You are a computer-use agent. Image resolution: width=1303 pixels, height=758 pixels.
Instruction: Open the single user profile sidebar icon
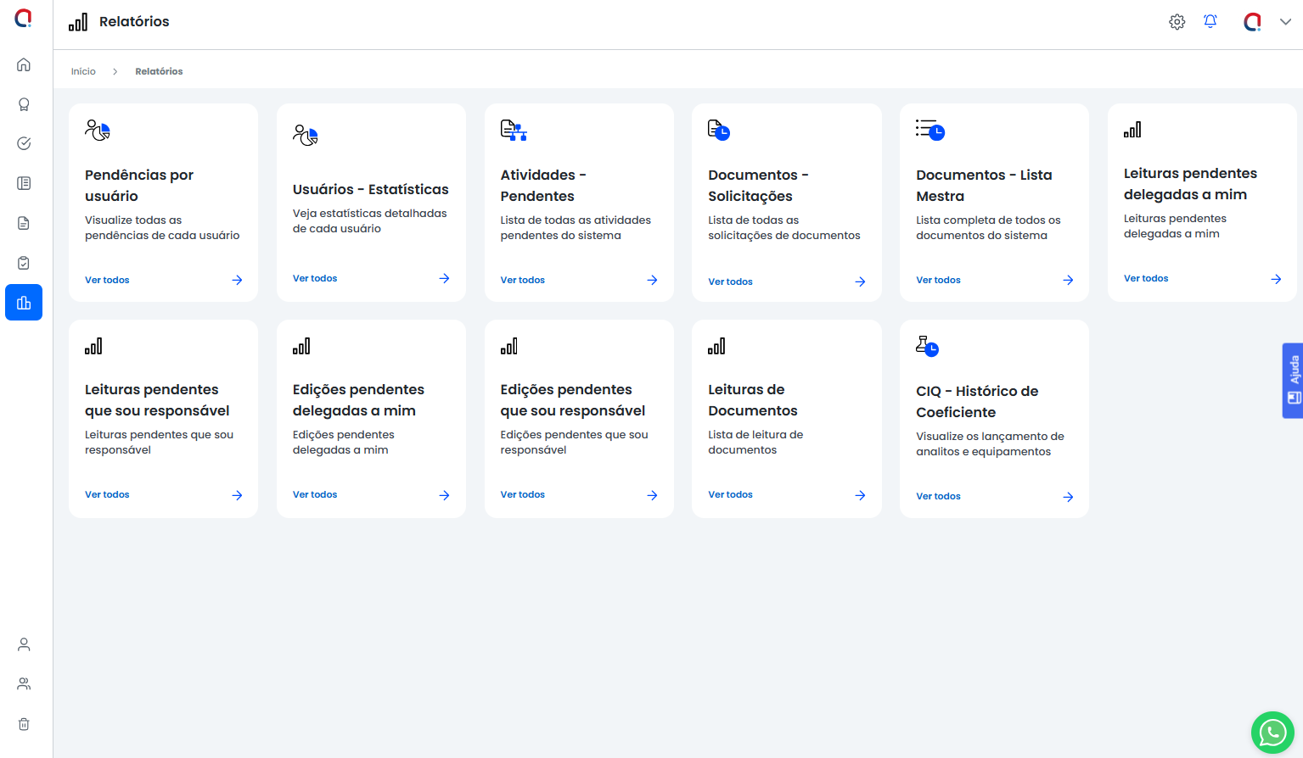click(x=24, y=644)
